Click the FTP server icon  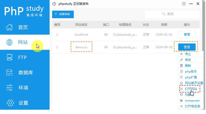pos(9,57)
